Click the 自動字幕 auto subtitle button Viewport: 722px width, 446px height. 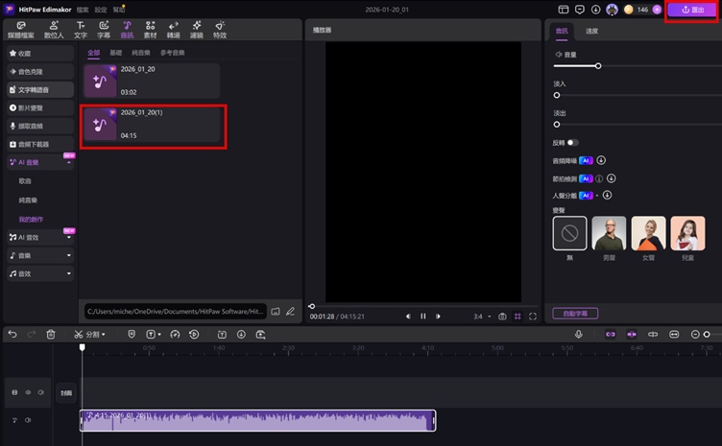click(576, 313)
